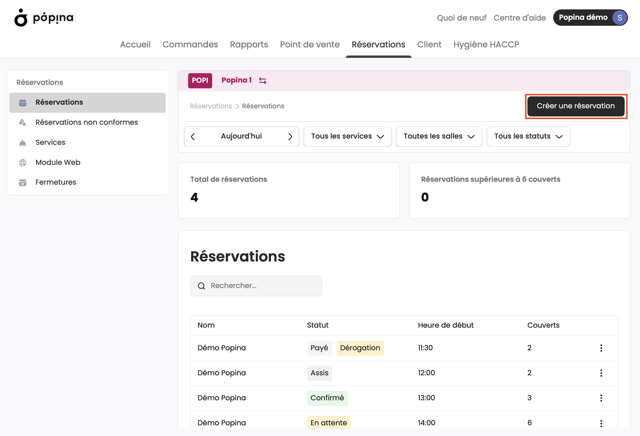Go to next day arrow
Viewport: 640px width, 436px height.
click(x=290, y=136)
